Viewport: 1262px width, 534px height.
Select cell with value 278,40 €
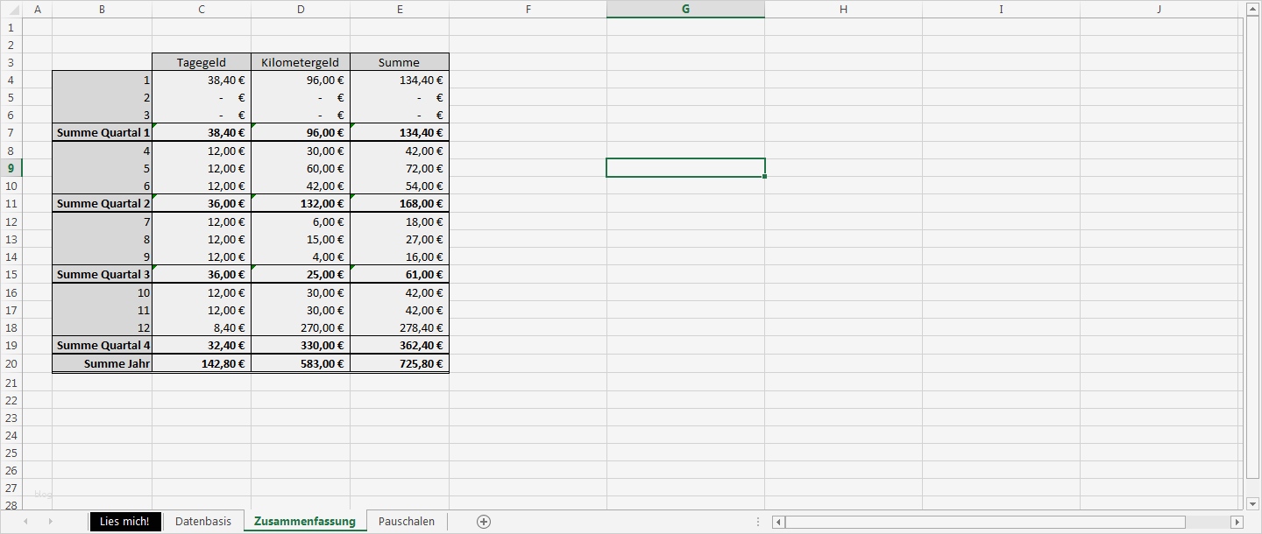point(400,328)
